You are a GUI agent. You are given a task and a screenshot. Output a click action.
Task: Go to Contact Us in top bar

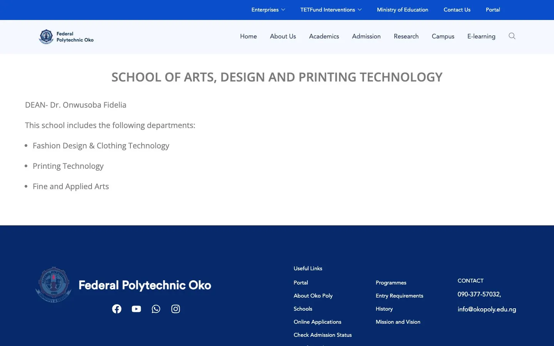(457, 10)
